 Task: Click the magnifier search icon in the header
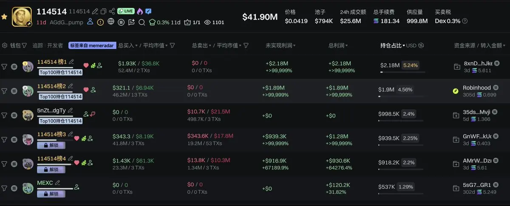pyautogui.click(x=142, y=22)
